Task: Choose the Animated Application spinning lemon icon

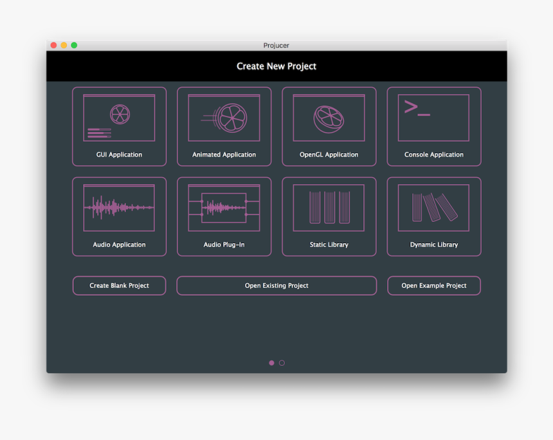Action: pos(224,118)
